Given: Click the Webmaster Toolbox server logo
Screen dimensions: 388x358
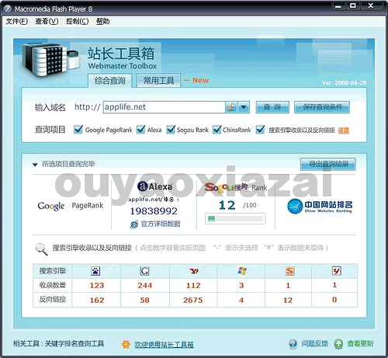Looking at the screenshot, I should point(50,60).
